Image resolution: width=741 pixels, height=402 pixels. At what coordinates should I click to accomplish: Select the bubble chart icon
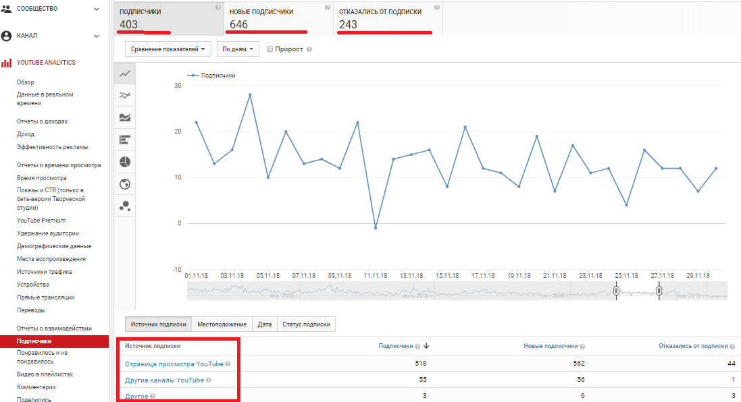coord(124,206)
